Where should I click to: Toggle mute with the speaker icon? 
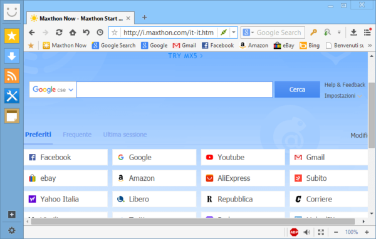tap(306, 232)
